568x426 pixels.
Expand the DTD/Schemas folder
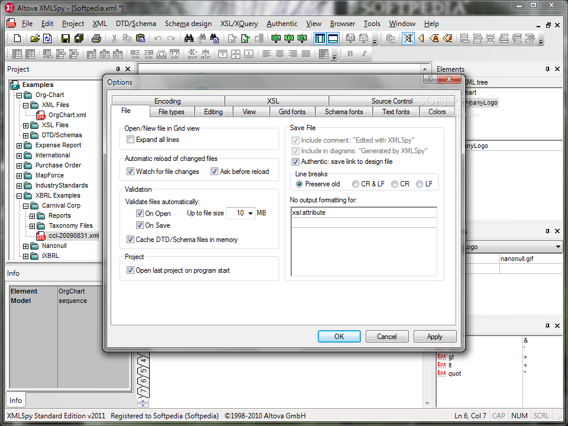click(25, 135)
